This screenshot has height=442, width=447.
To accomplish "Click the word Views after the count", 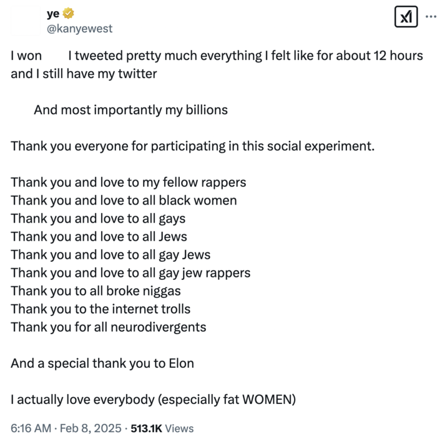I will pos(179,428).
